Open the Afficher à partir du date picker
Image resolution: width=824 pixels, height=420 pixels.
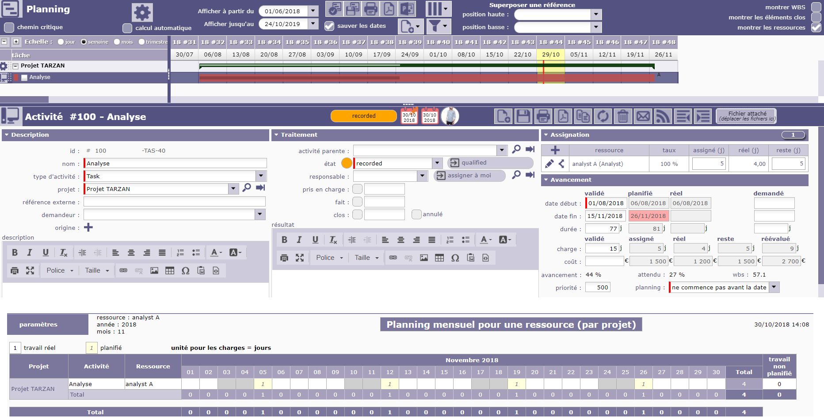click(313, 11)
